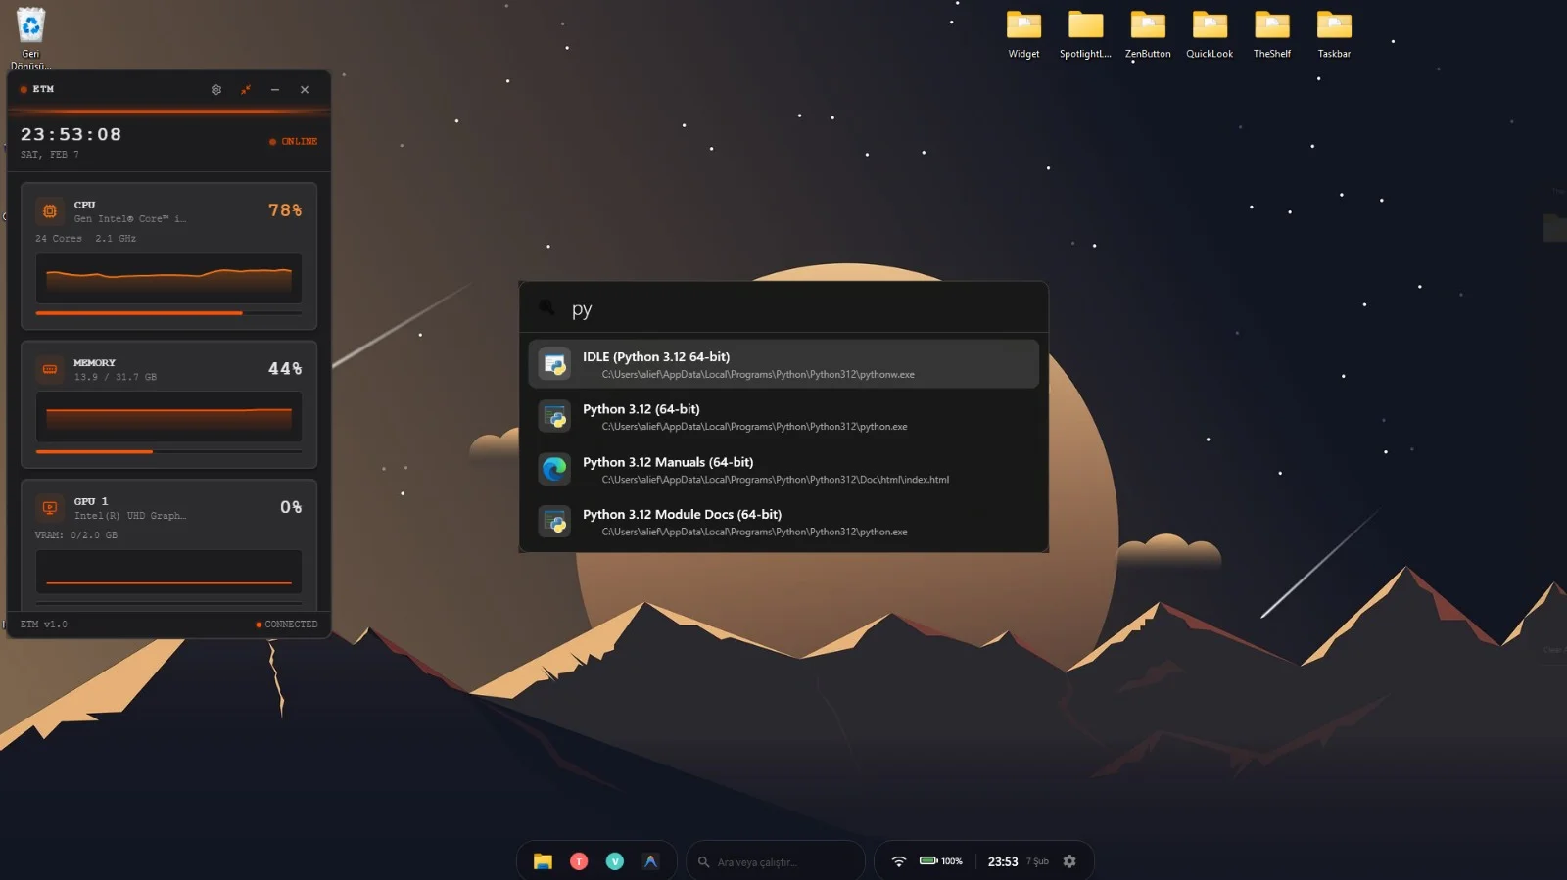Open File Explorer from the dock
The width and height of the screenshot is (1567, 880).
(543, 861)
